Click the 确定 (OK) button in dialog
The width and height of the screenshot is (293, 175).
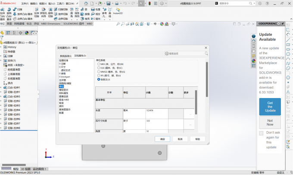(x=162, y=139)
